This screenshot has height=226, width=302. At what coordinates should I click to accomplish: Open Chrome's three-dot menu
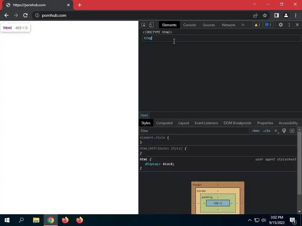pos(296,15)
